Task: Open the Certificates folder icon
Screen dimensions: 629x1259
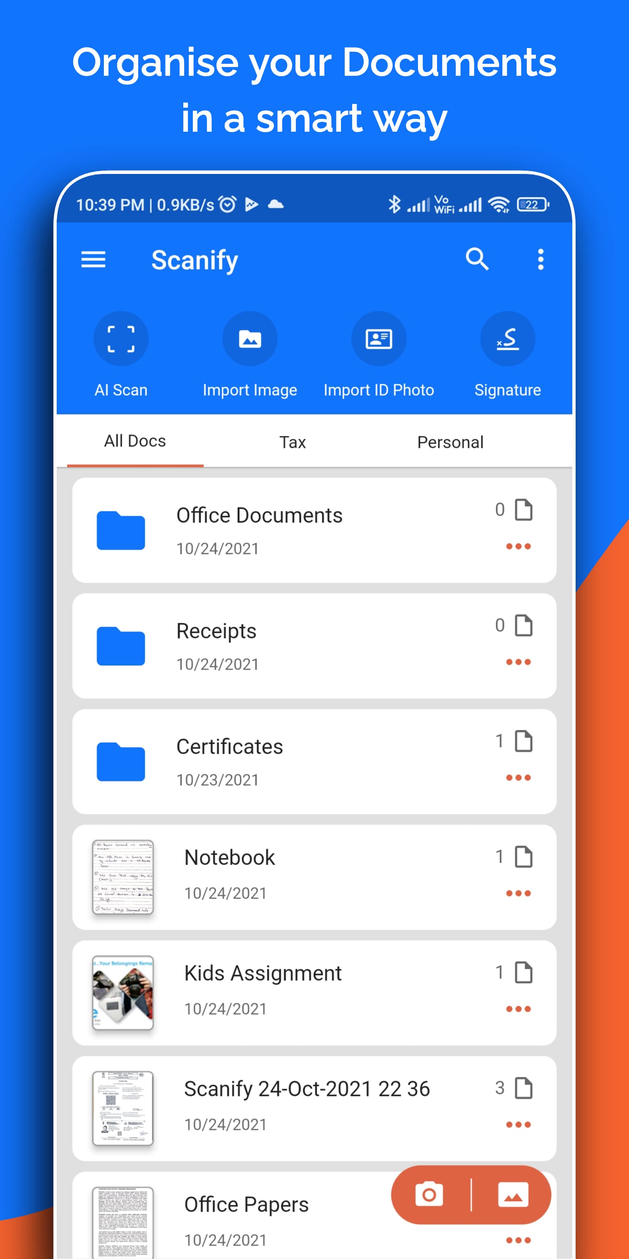Action: 120,762
